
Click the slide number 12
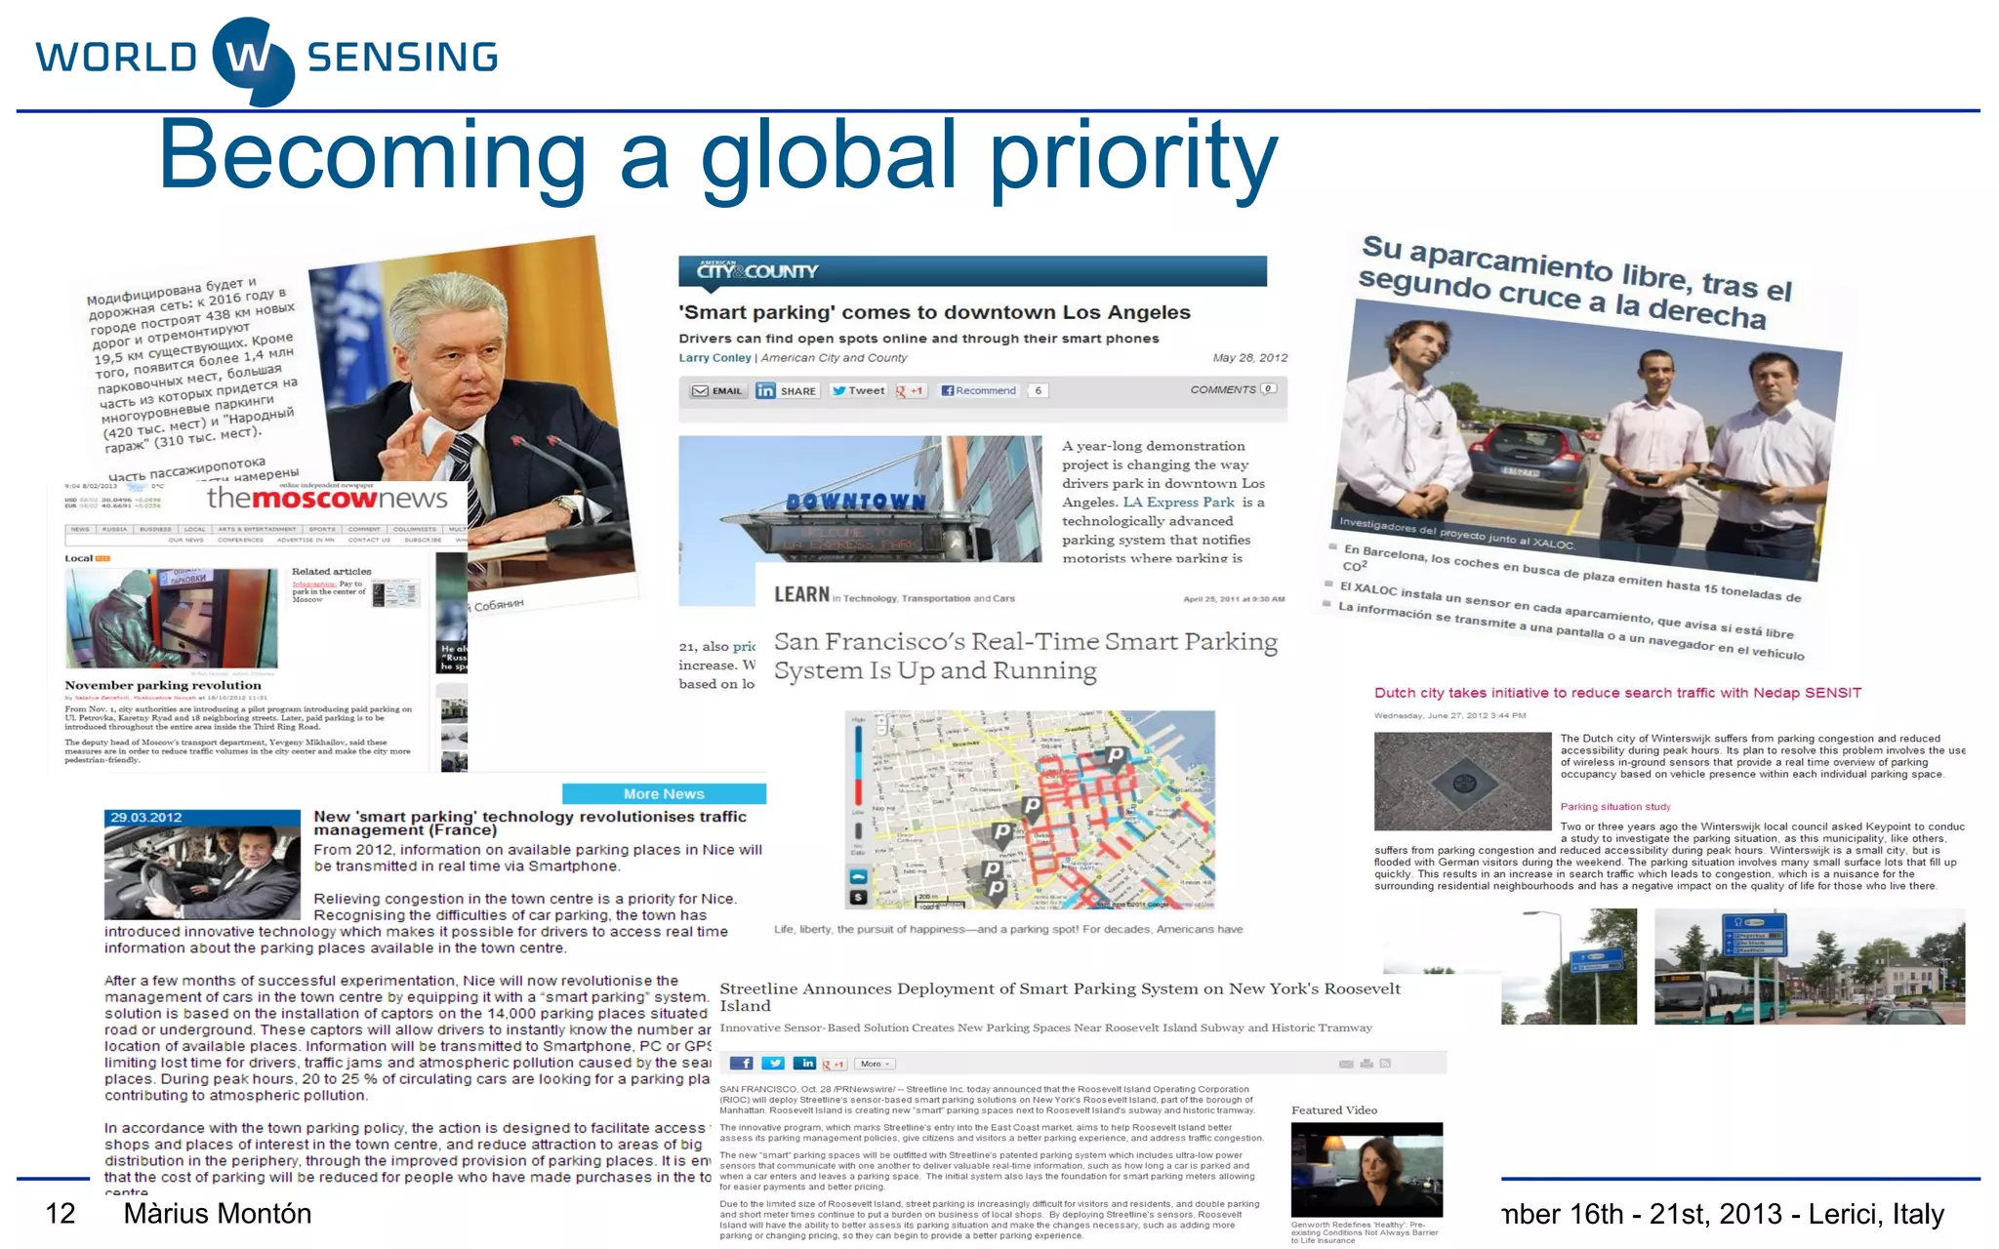click(61, 1213)
